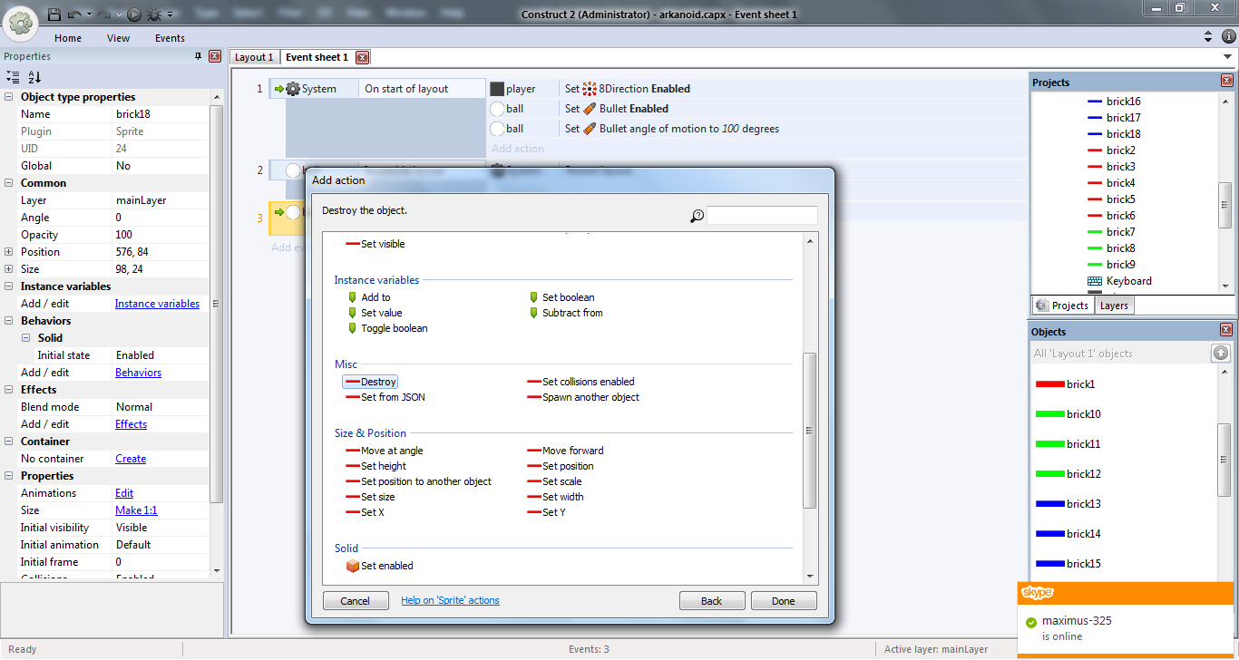Click the Done button

784,601
